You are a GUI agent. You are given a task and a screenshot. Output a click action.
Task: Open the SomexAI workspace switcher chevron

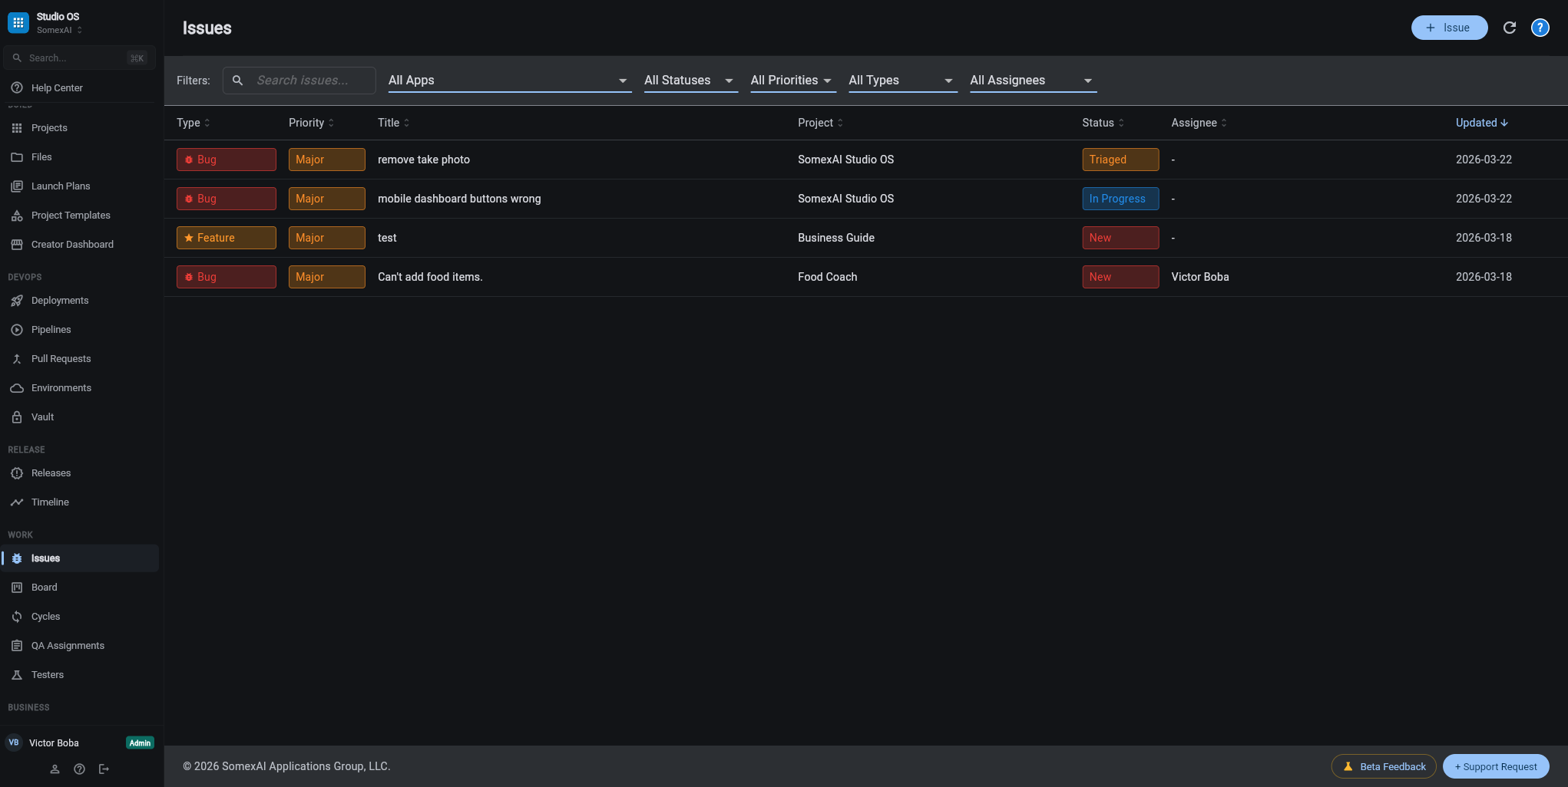point(79,30)
